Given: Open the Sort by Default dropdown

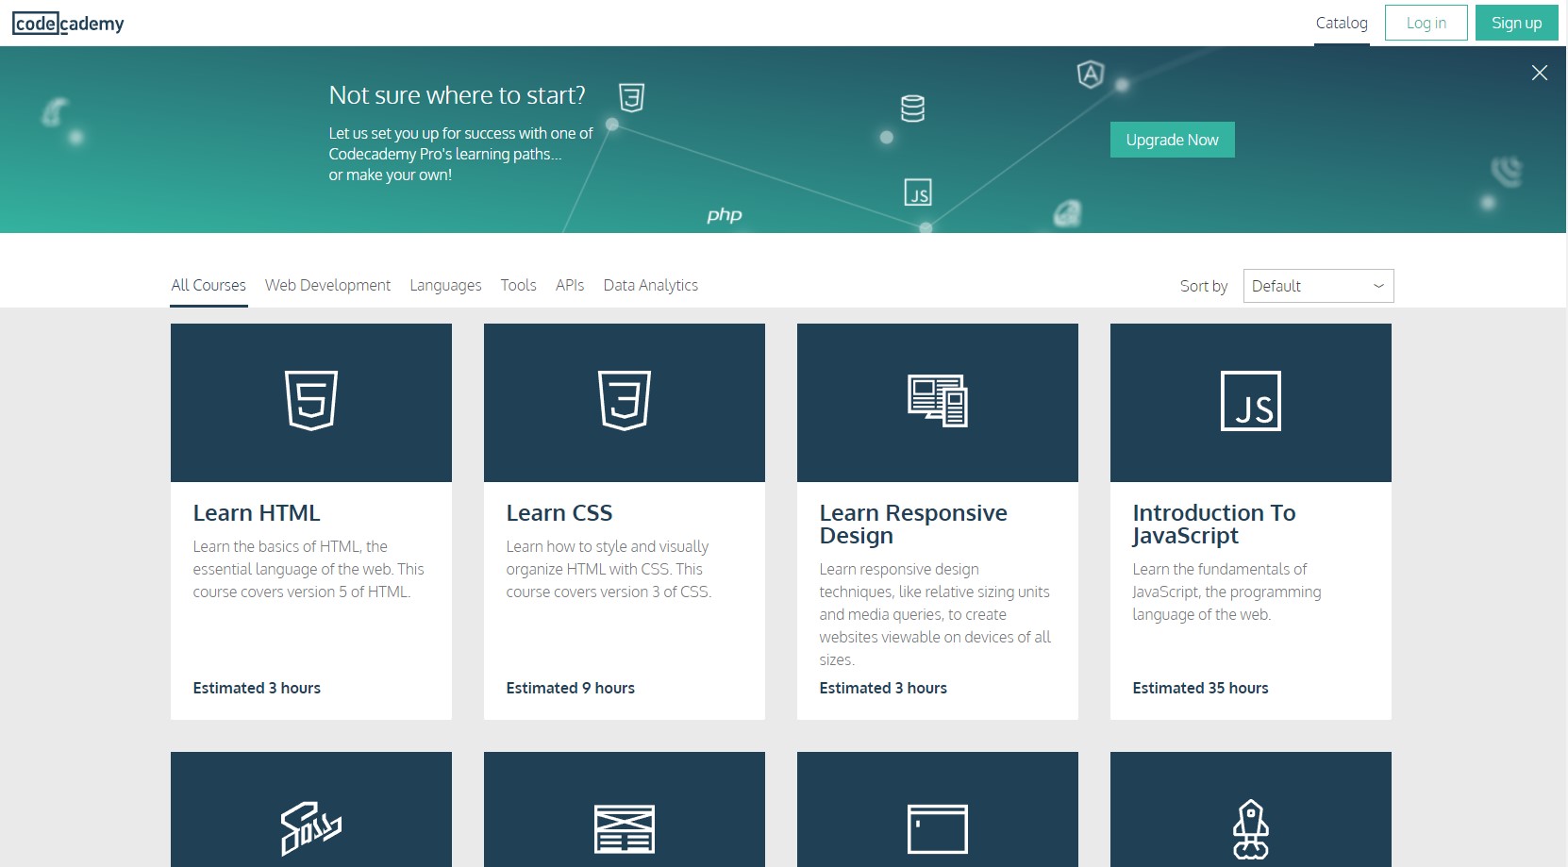Looking at the screenshot, I should click(x=1318, y=286).
